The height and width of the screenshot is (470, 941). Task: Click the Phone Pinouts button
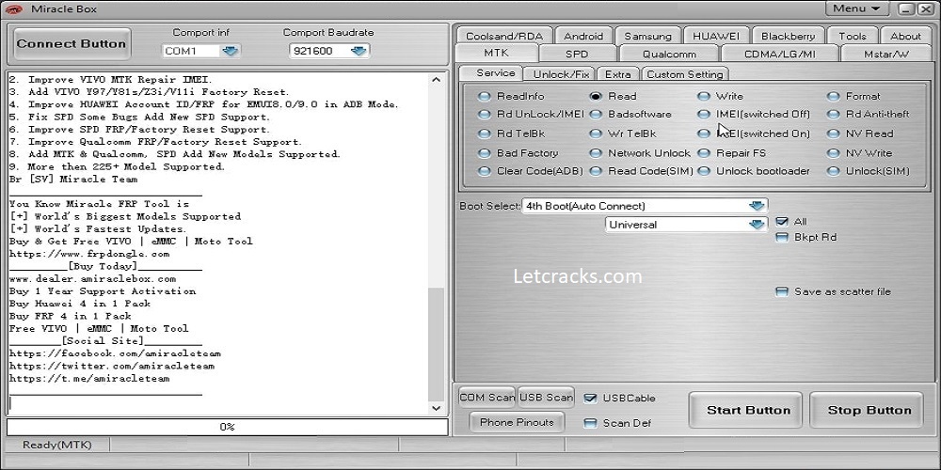pos(517,422)
